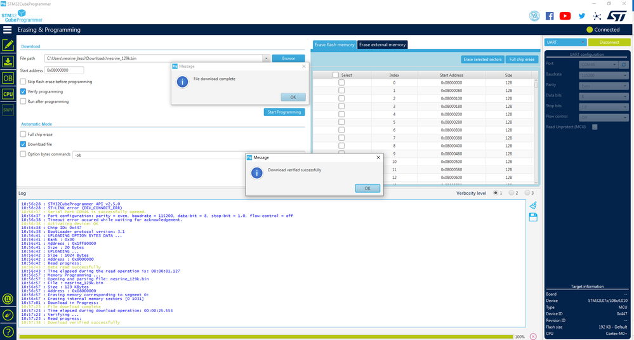Click the Start Address column header

coord(452,75)
